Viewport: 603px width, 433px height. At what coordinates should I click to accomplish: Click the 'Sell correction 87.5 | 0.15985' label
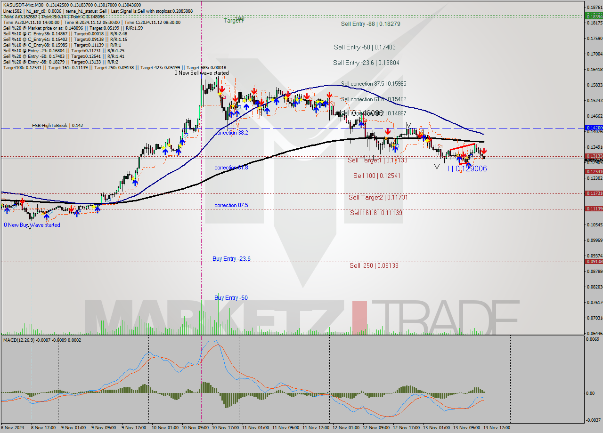(374, 84)
